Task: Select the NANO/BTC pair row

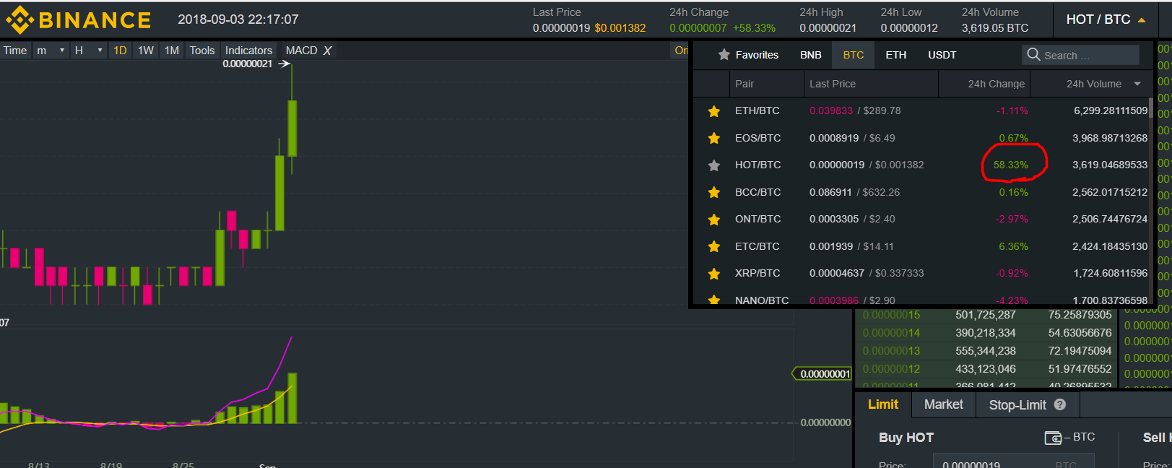Action: (x=921, y=298)
